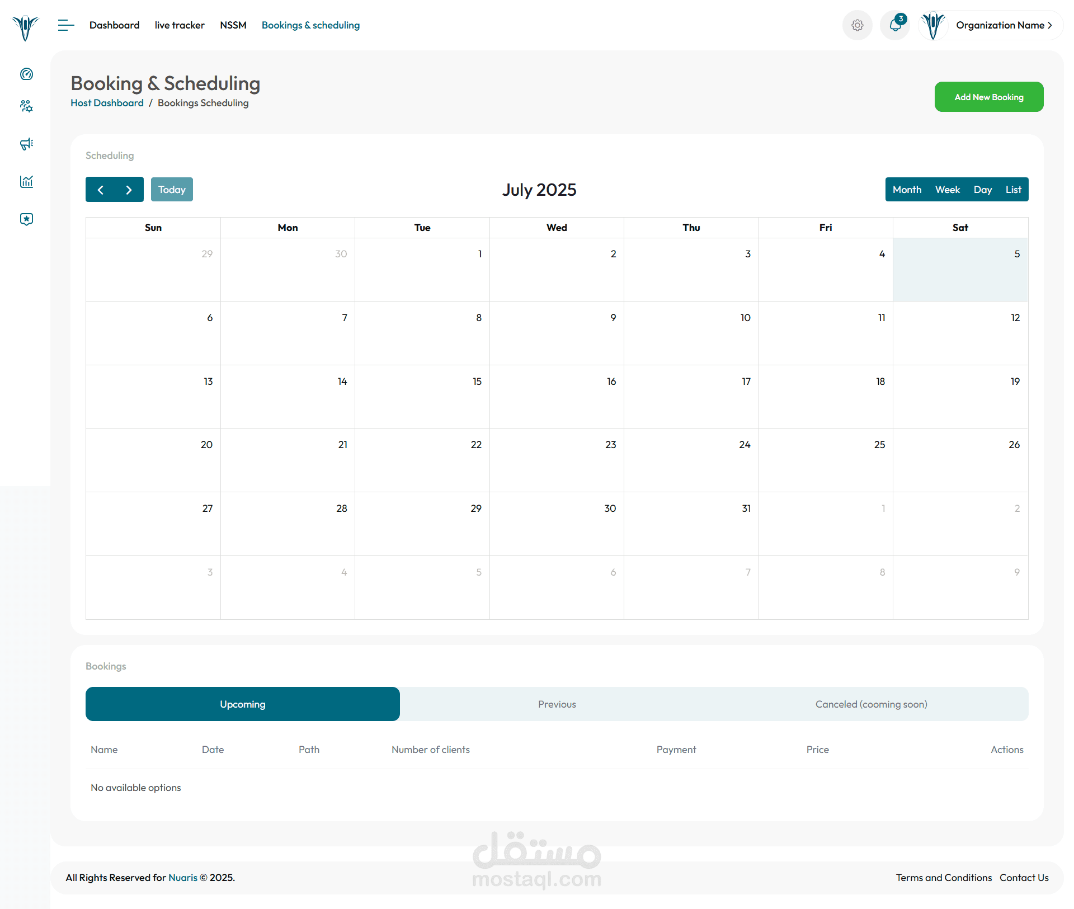Click Payment column header
1074x909 pixels.
point(676,750)
